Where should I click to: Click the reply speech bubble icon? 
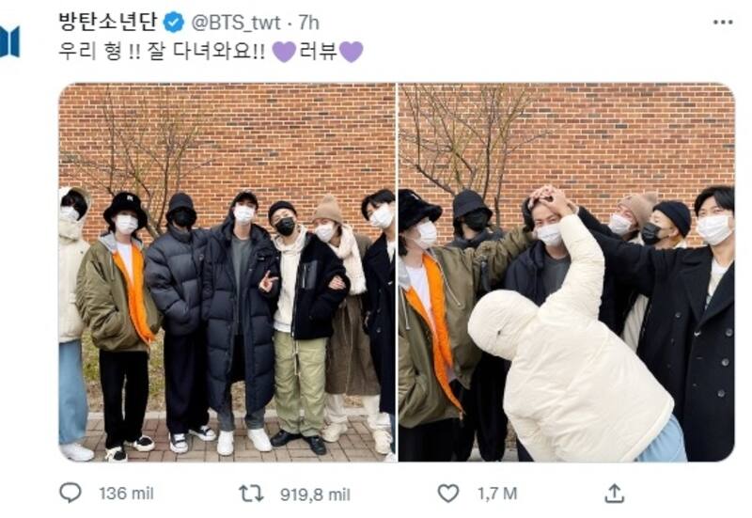[x=70, y=493]
